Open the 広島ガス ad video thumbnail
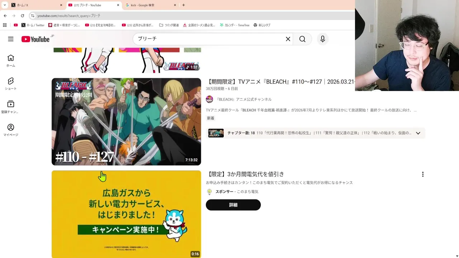 tap(126, 214)
